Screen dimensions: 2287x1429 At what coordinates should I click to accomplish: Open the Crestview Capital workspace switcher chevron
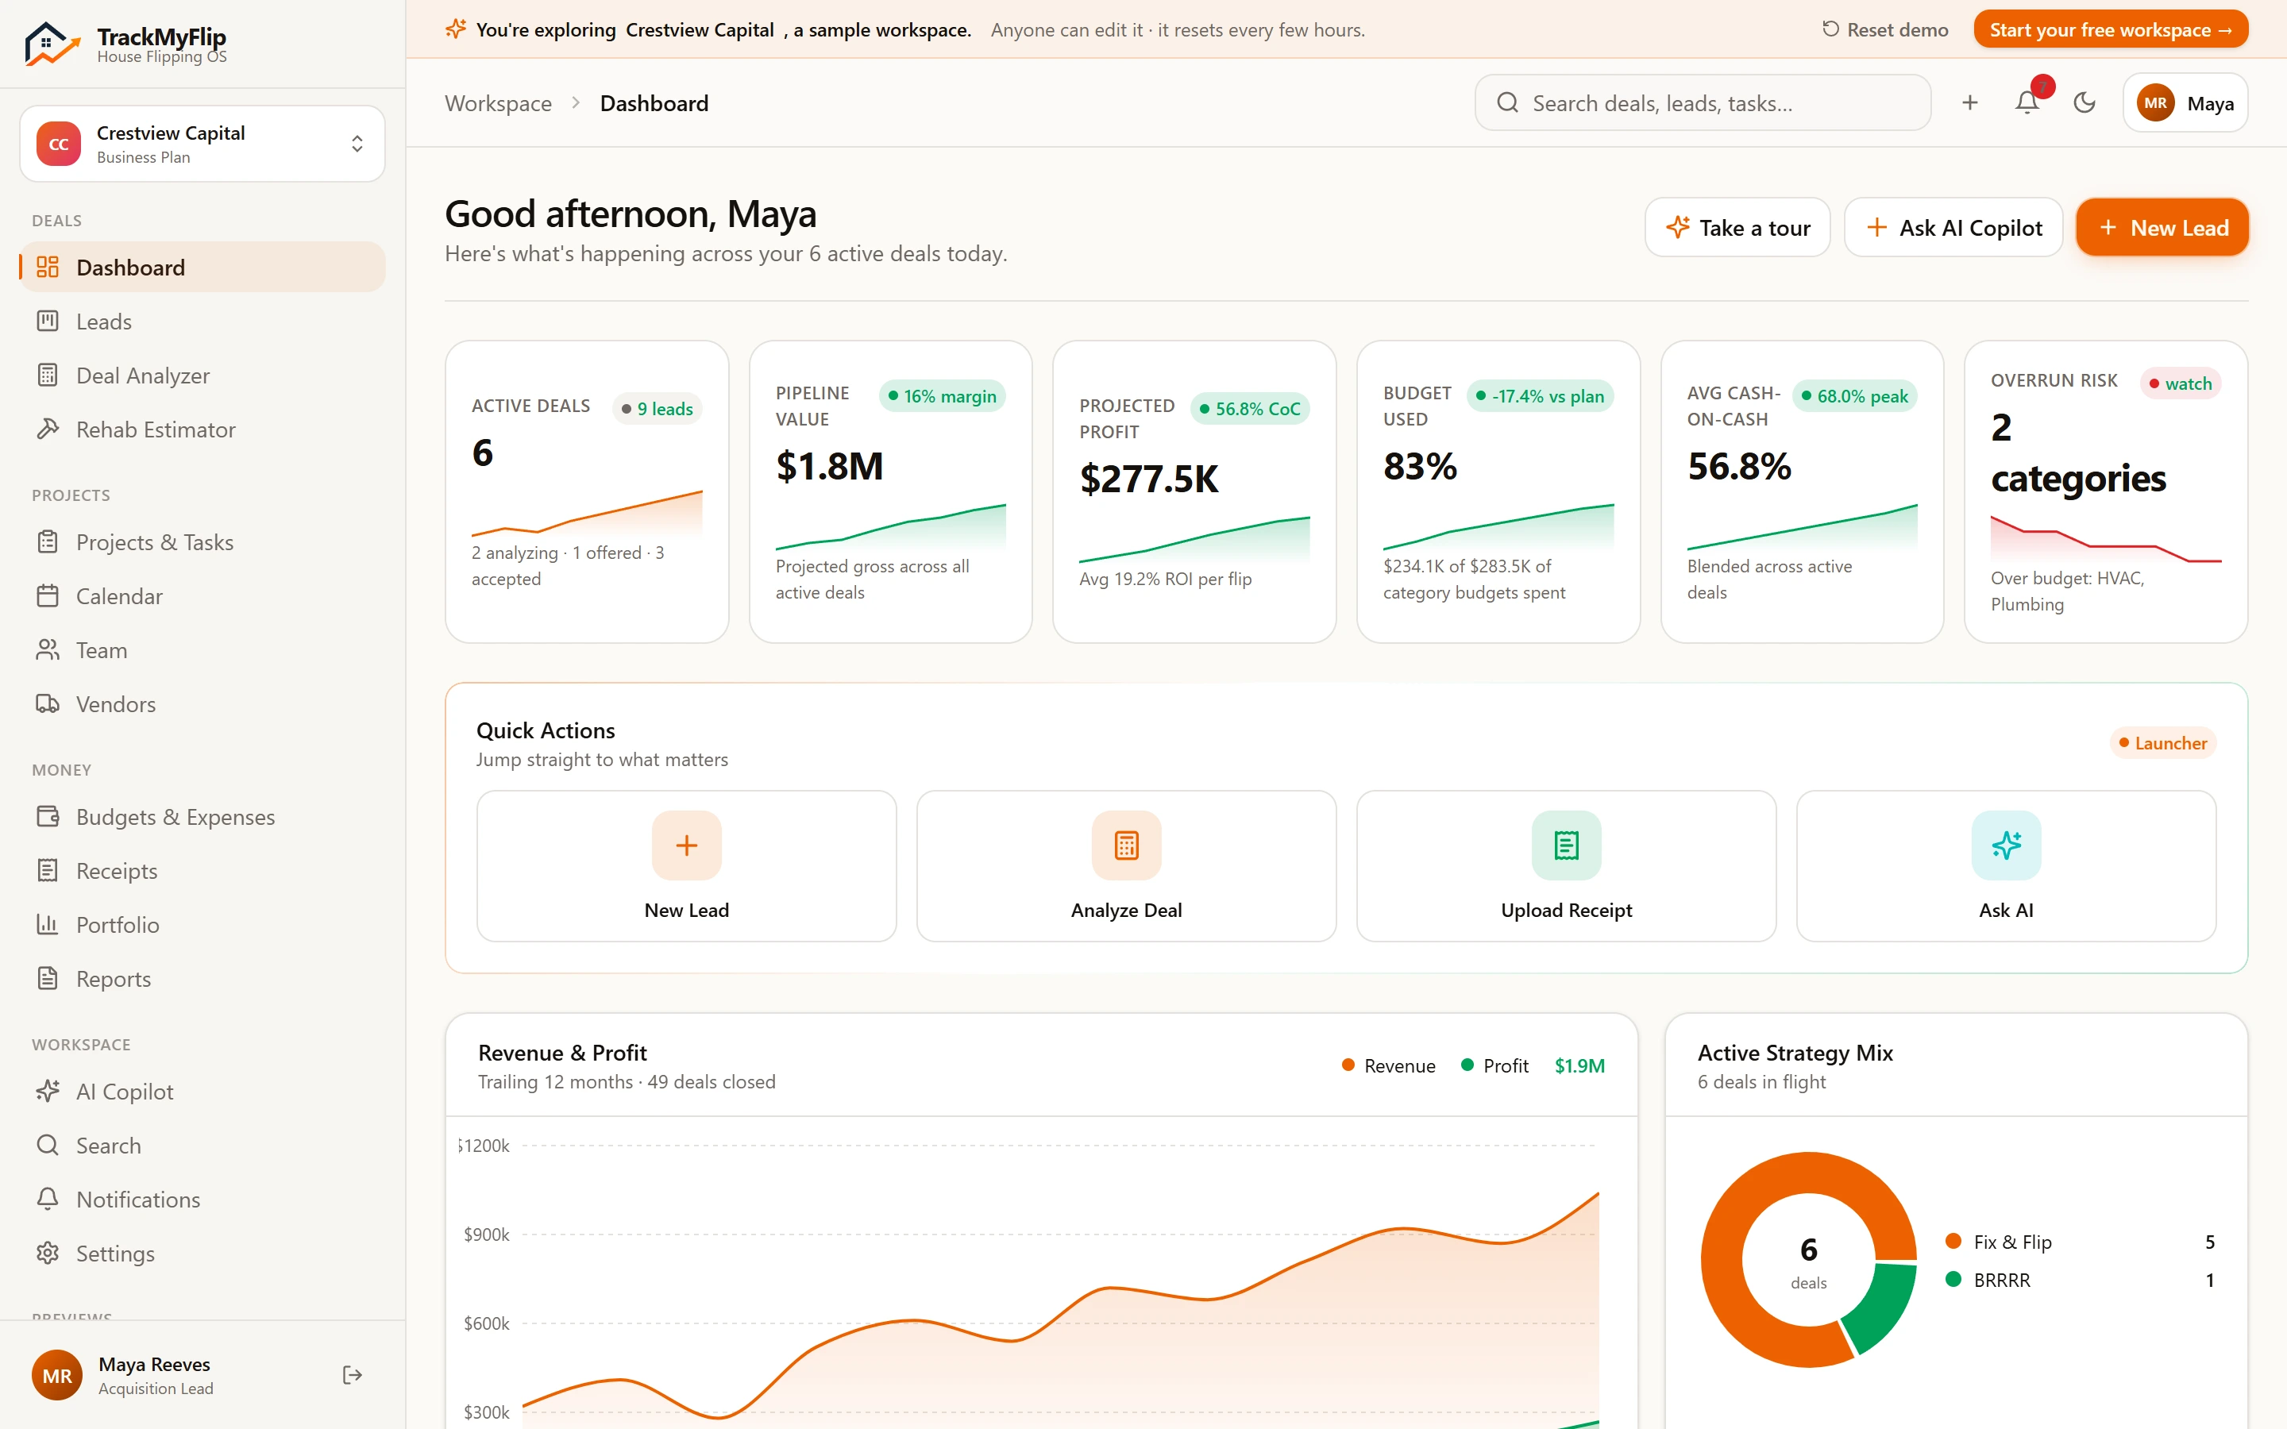[x=357, y=144]
